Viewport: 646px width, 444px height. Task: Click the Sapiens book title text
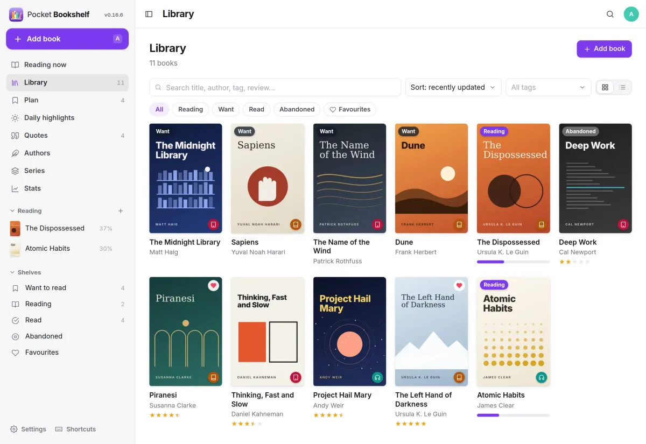coord(245,242)
